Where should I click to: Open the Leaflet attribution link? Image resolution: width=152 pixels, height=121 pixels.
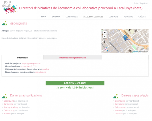[136, 51]
